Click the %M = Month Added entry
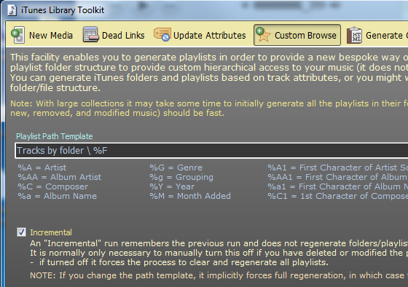Viewport: 408px width, 287px height. pyautogui.click(x=190, y=196)
